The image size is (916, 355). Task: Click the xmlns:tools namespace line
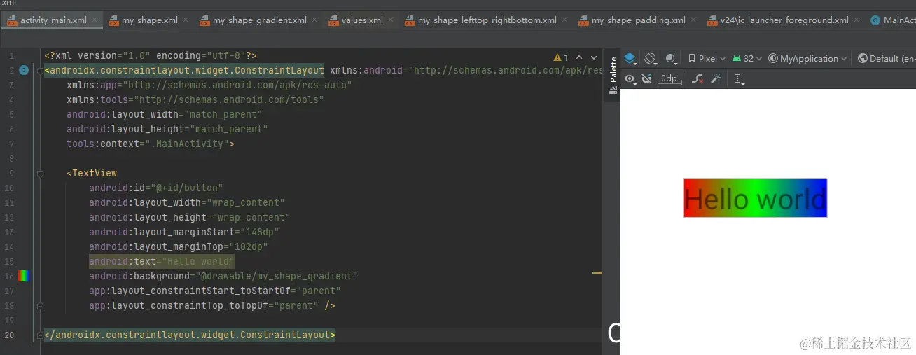tap(195, 99)
